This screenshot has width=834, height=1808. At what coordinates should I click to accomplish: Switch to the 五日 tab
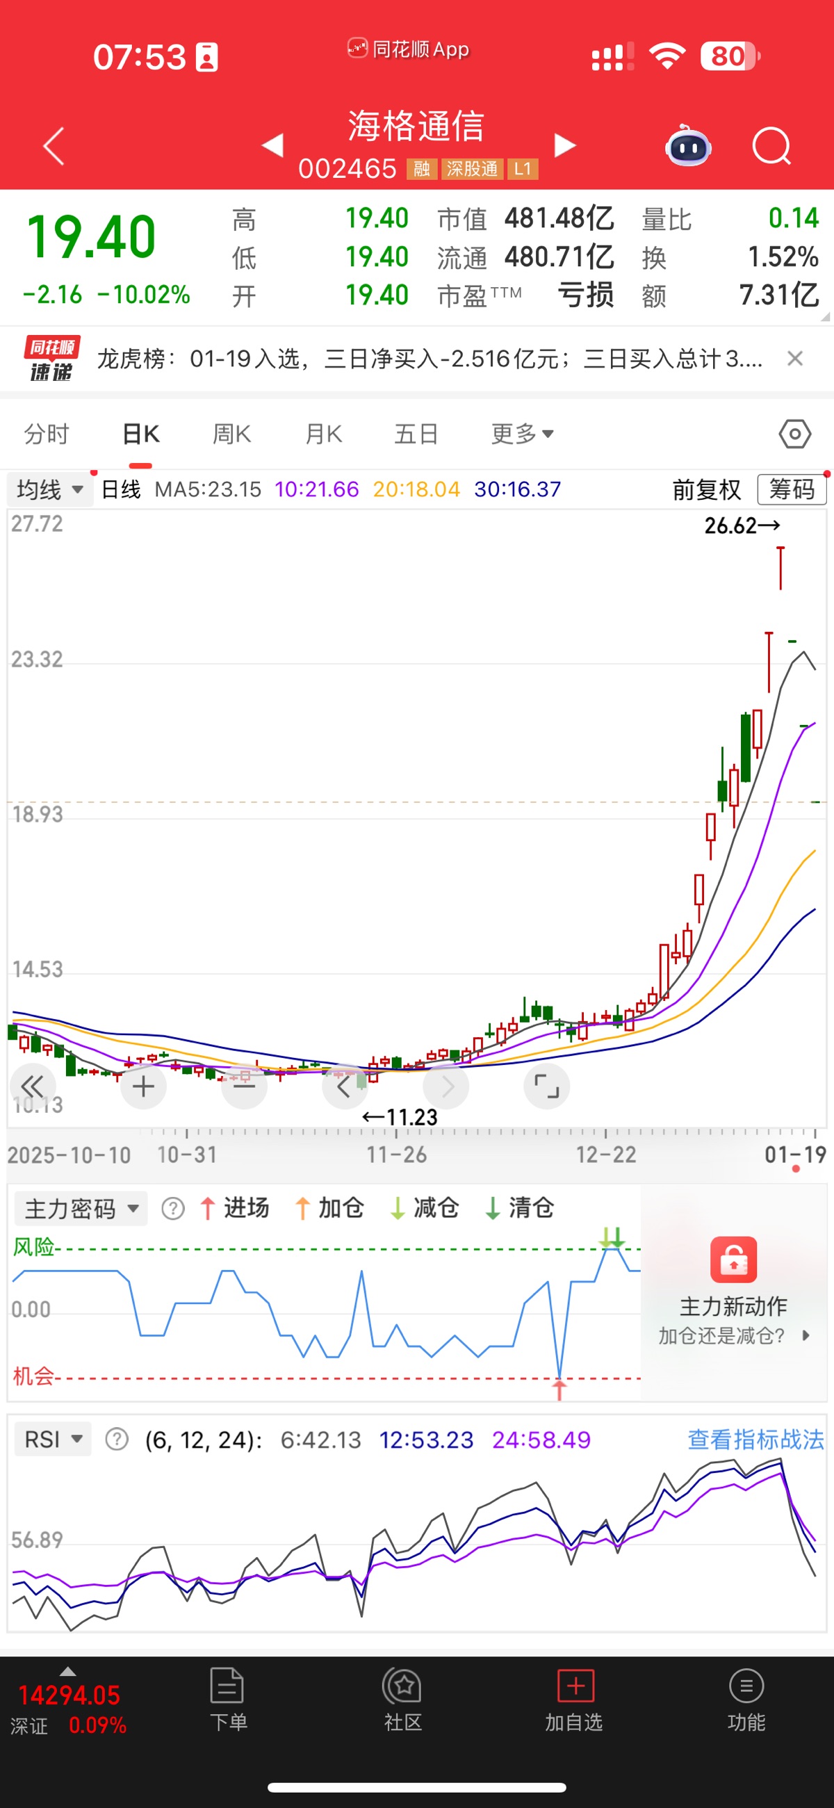coord(416,434)
